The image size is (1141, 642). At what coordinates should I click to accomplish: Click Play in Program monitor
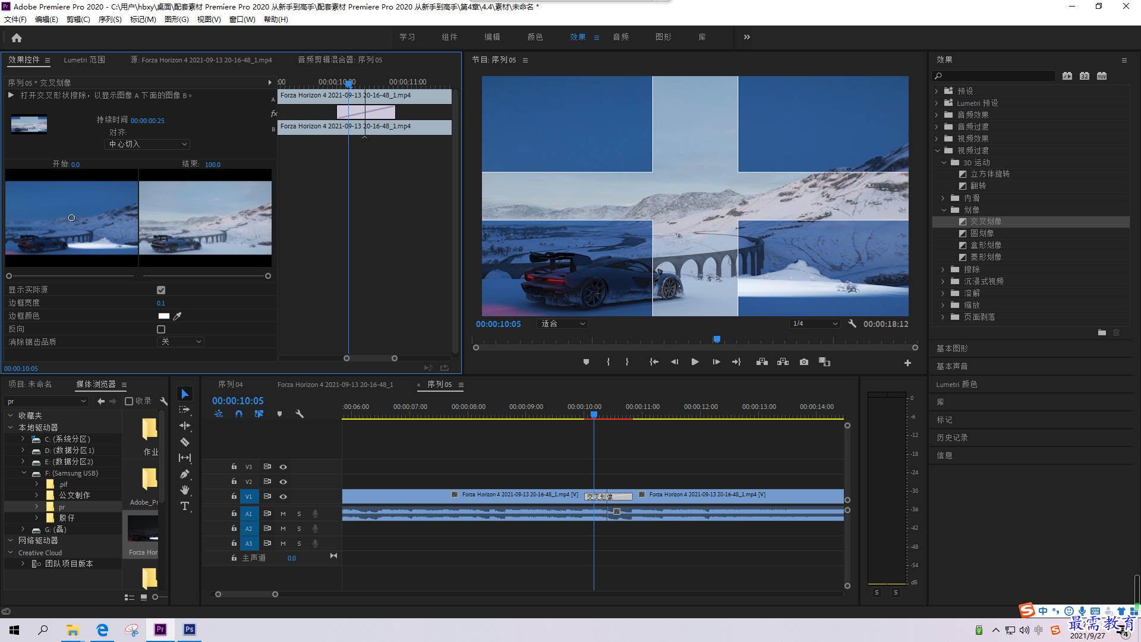[x=695, y=362]
